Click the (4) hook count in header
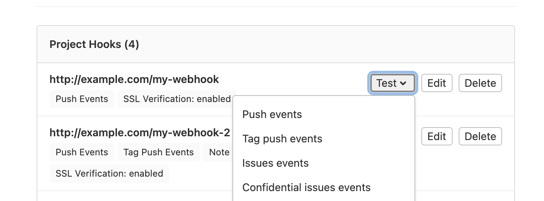The width and height of the screenshot is (544, 201). [x=132, y=45]
